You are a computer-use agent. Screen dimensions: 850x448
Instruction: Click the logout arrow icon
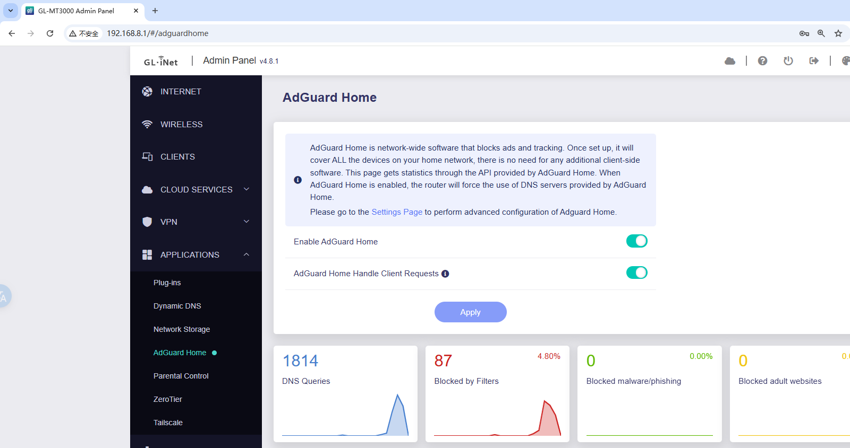tap(814, 61)
